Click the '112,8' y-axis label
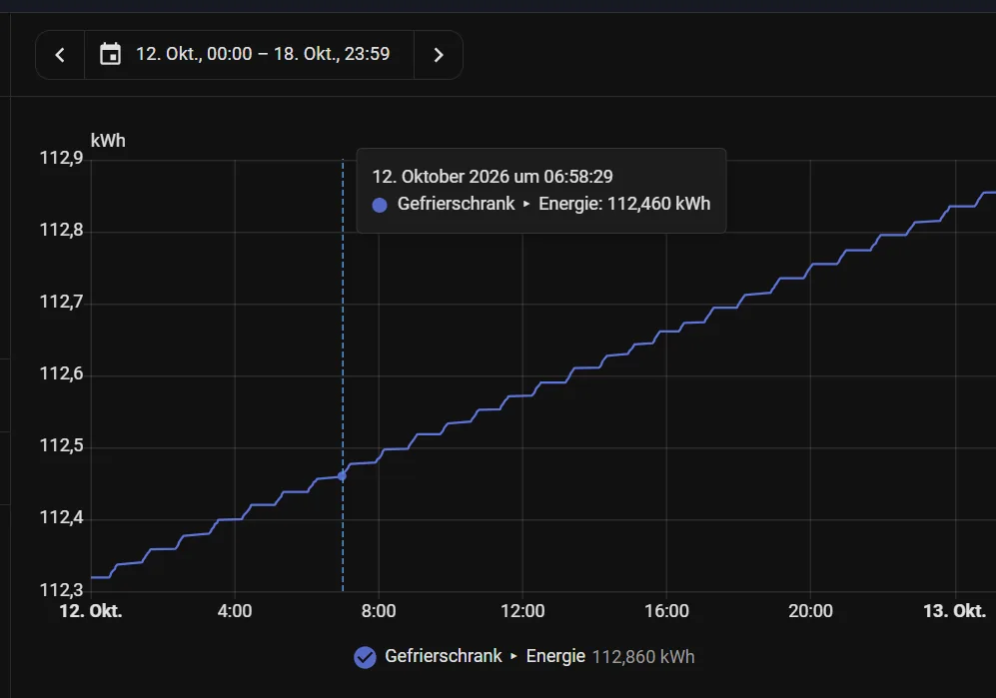This screenshot has width=996, height=698. 62,230
